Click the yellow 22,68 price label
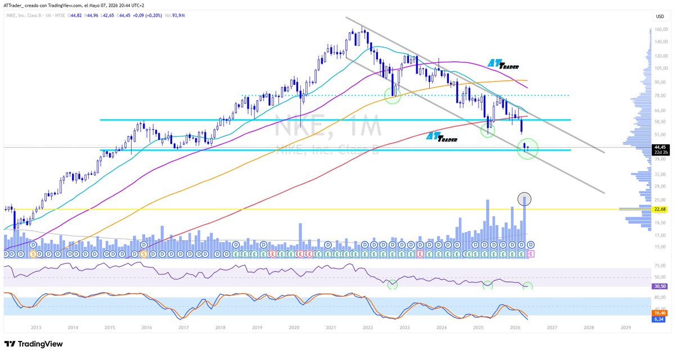 pyautogui.click(x=660, y=209)
